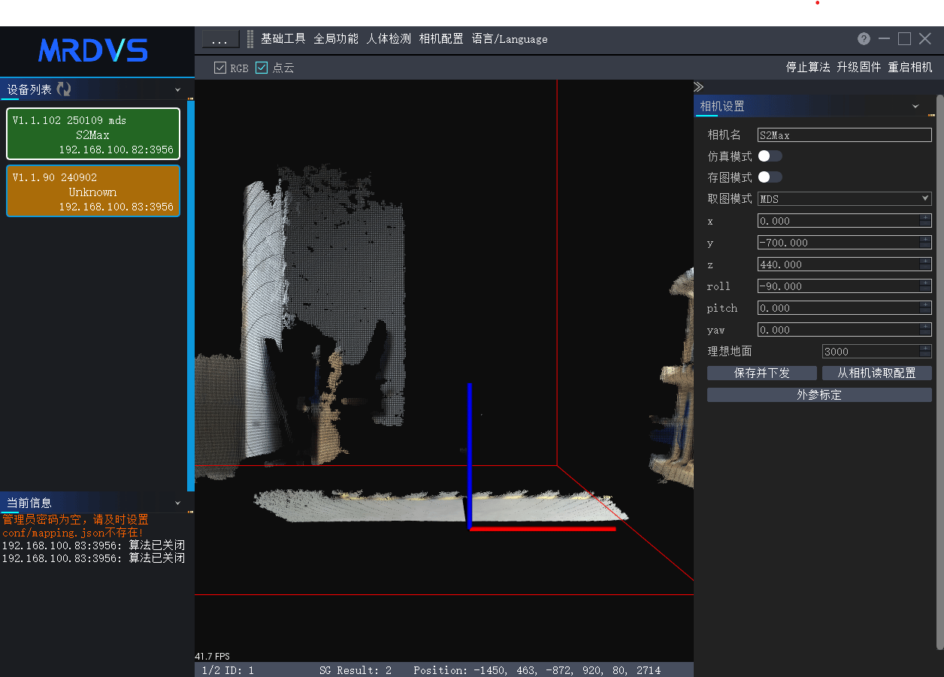Image resolution: width=944 pixels, height=677 pixels.
Task: Click the toolbar grip handle icon
Action: [x=250, y=39]
